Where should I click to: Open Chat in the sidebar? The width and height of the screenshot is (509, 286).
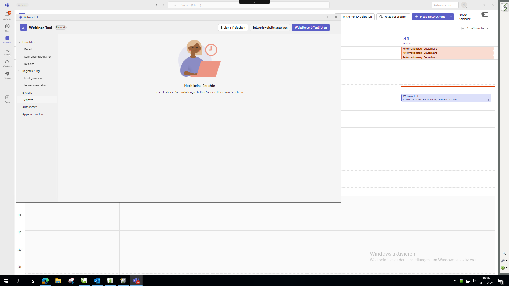click(x=7, y=28)
